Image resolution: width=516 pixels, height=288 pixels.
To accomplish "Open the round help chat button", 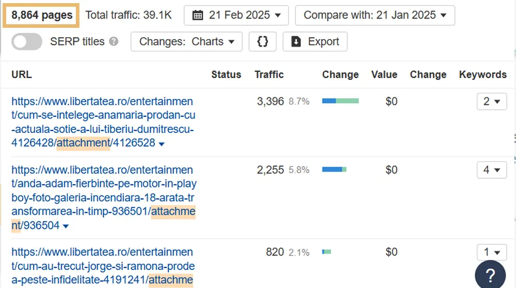I will 490,274.
